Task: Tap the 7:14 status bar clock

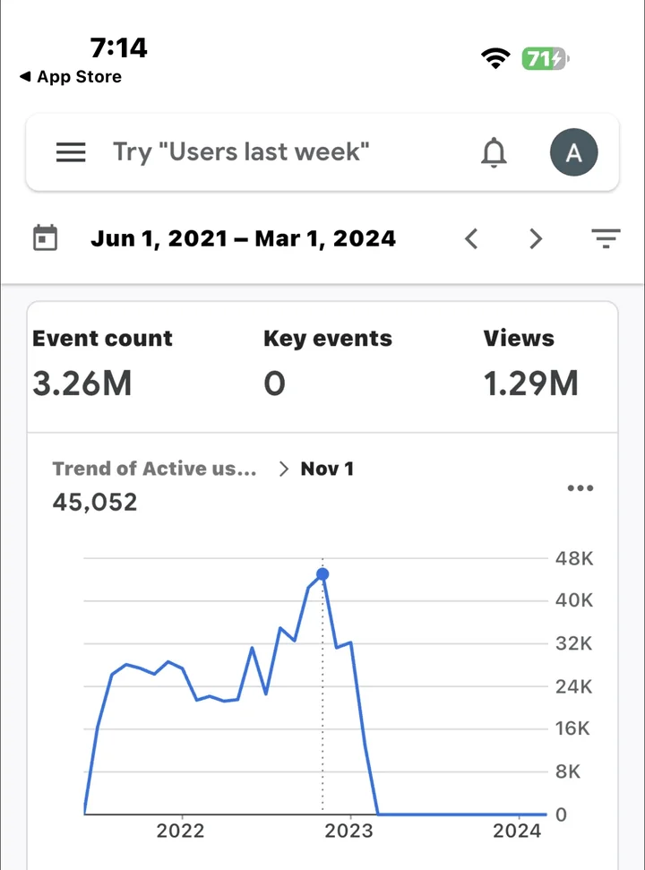Action: point(118,48)
